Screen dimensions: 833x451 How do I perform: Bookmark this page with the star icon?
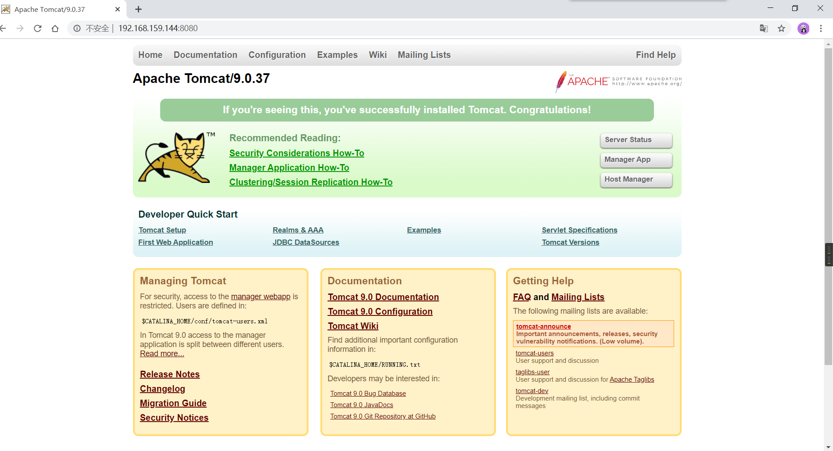click(x=781, y=29)
